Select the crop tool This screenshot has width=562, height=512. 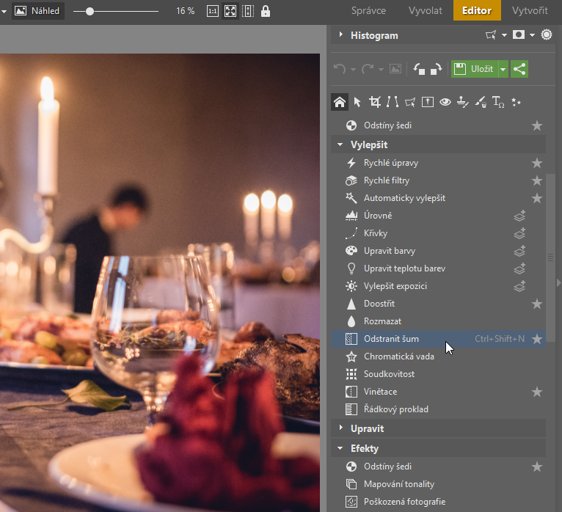pos(375,102)
